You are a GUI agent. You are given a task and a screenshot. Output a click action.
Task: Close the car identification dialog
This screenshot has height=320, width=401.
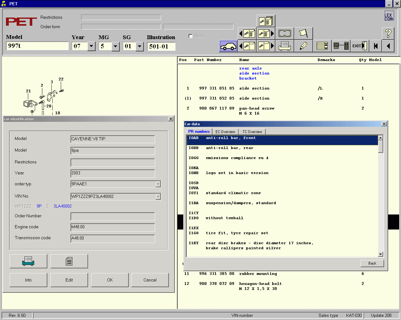click(x=171, y=119)
